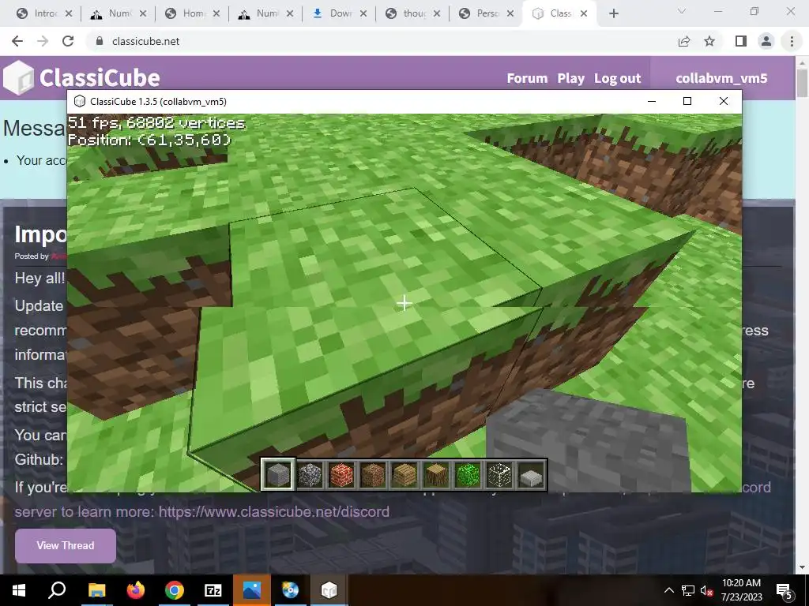Viewport: 809px width, 606px height.
Task: Select the red brick block in the hotbar
Action: pyautogui.click(x=341, y=474)
